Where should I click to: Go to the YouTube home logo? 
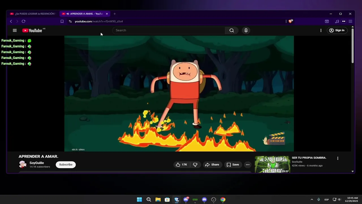32,30
